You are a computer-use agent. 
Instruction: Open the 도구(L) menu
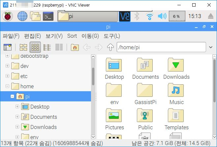pos(112,36)
